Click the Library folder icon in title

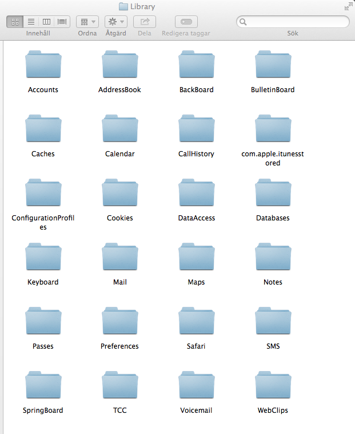[123, 6]
